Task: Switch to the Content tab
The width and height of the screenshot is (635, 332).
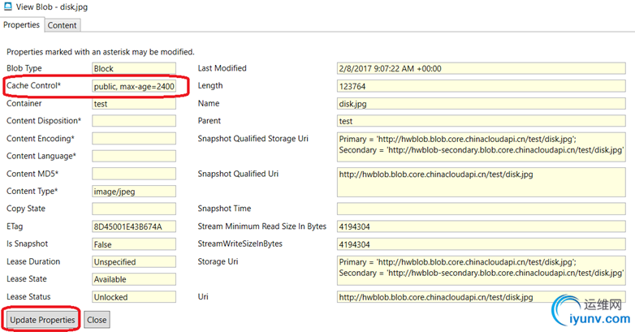Action: pyautogui.click(x=63, y=25)
